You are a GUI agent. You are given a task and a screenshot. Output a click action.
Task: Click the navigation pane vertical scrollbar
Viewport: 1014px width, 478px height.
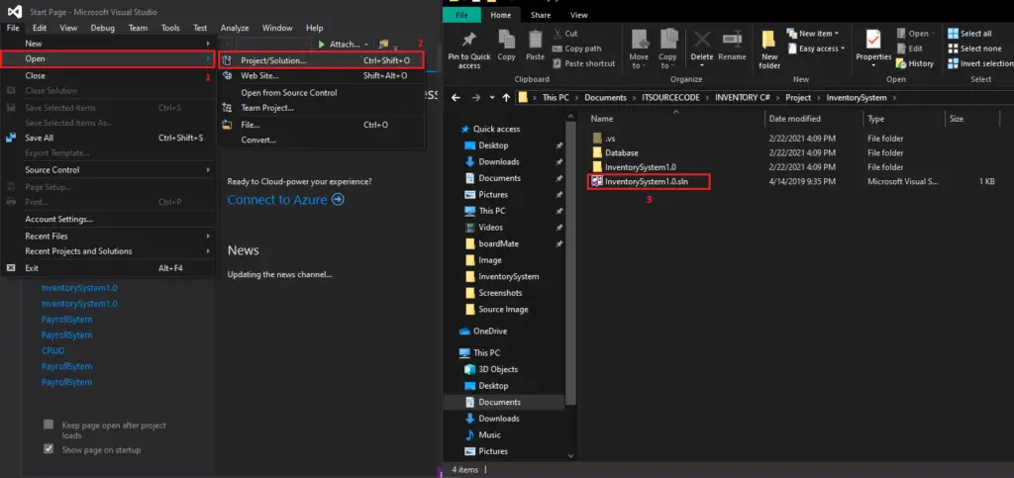(x=570, y=258)
